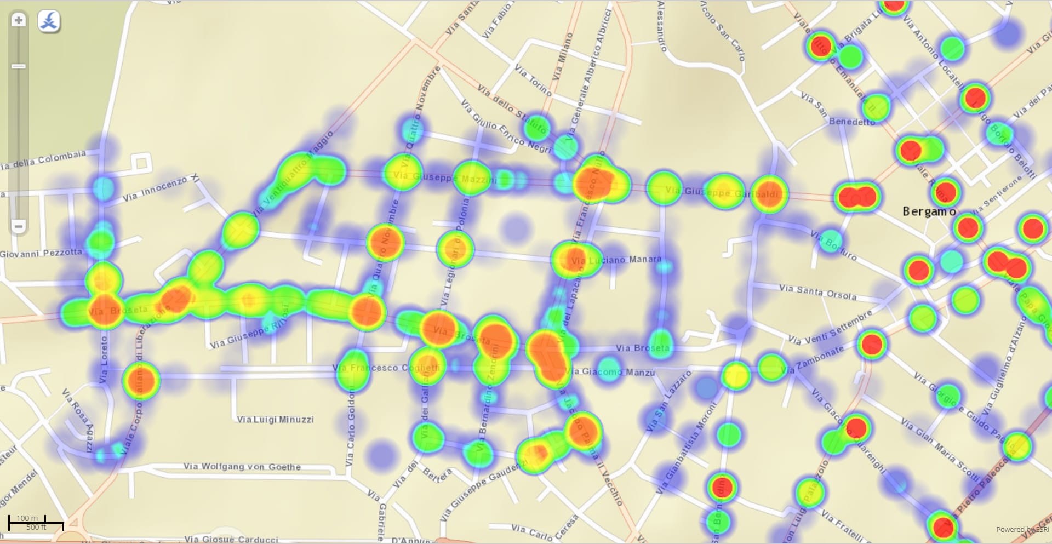Click the Via Giacomo Manzu label
1052x544 pixels.
click(x=613, y=372)
